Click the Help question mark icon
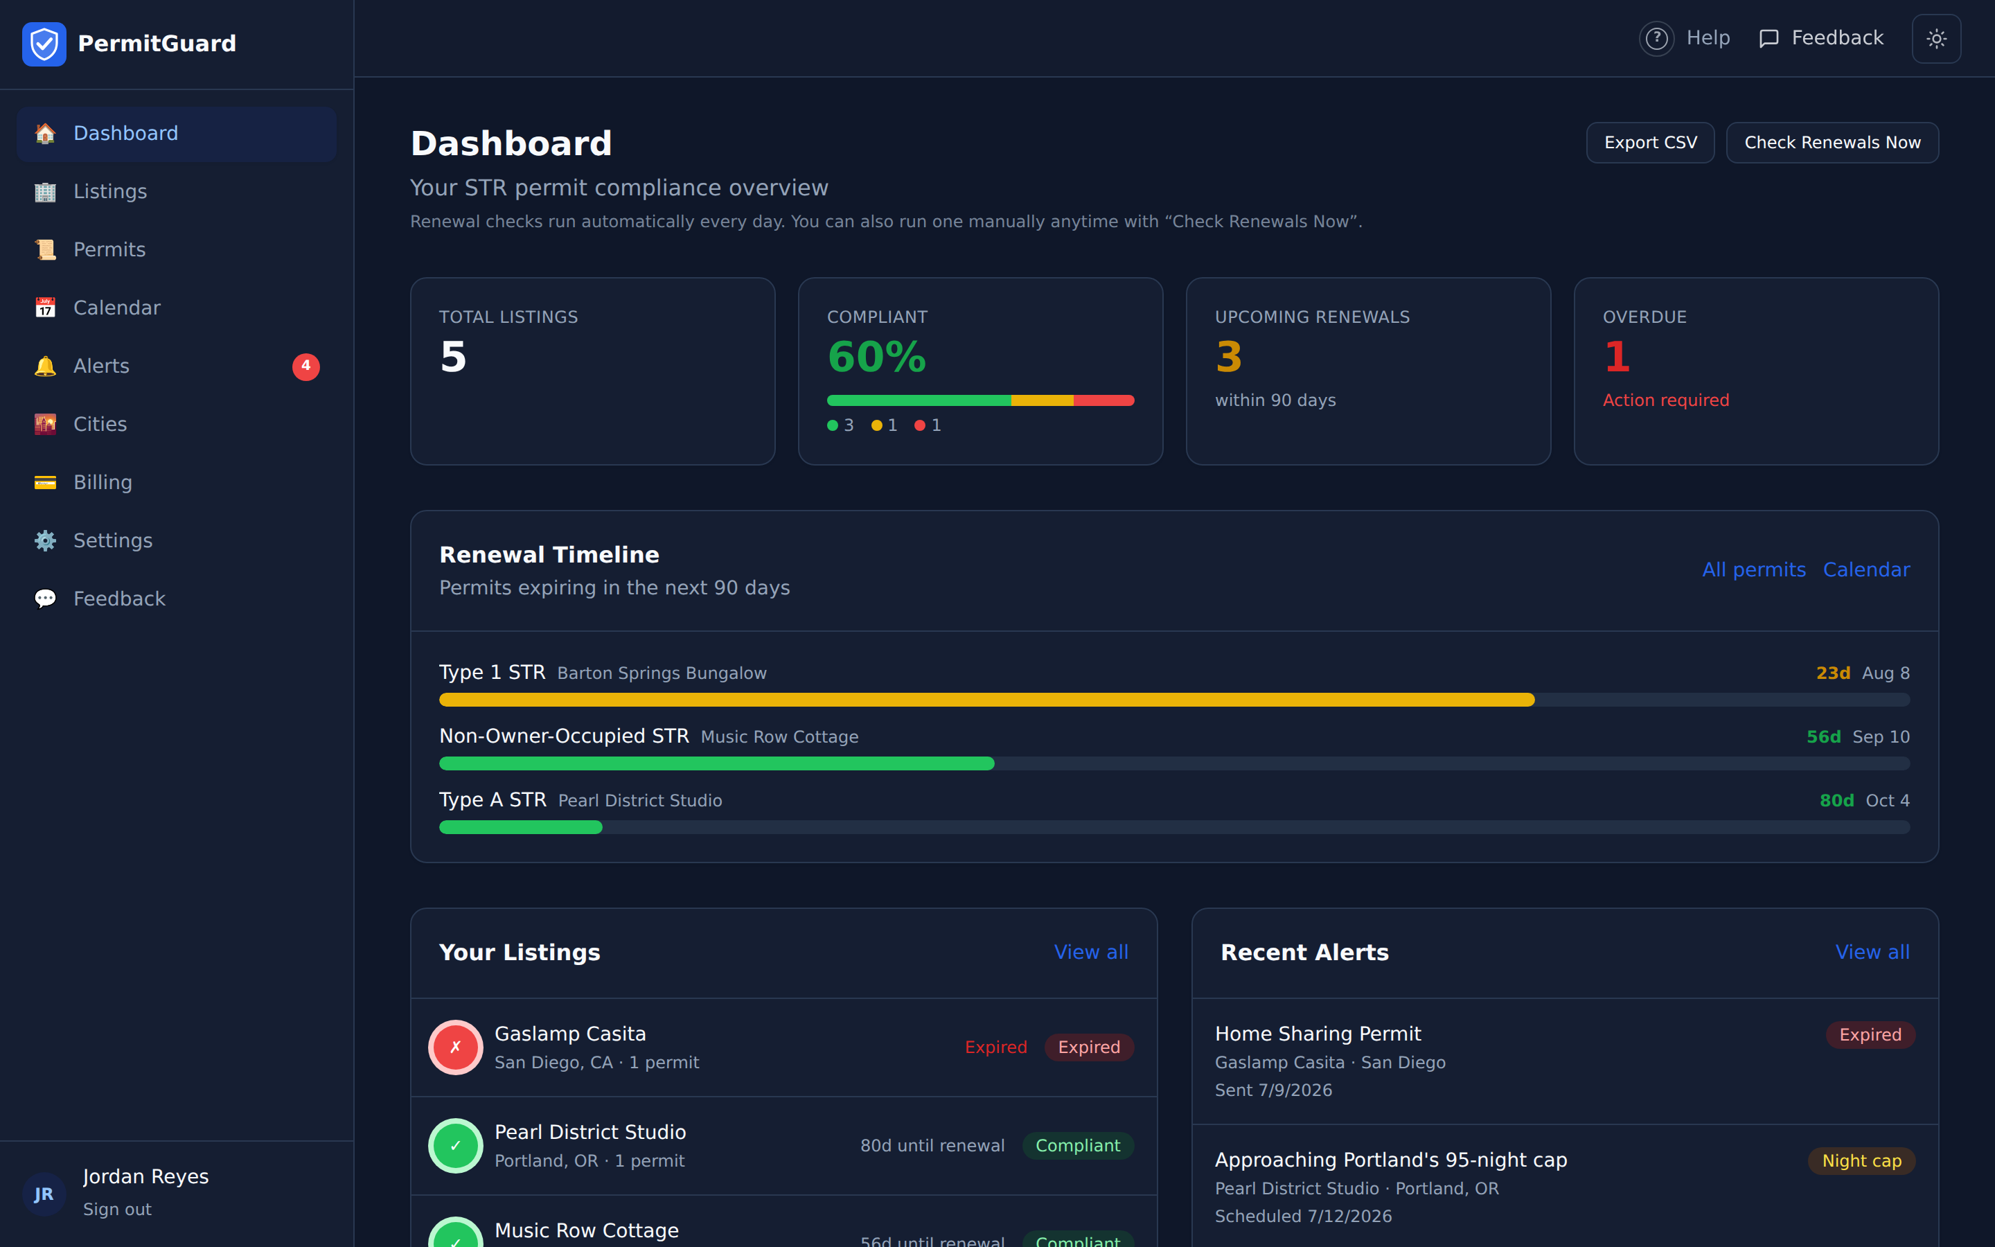The height and width of the screenshot is (1247, 1995). pos(1656,39)
